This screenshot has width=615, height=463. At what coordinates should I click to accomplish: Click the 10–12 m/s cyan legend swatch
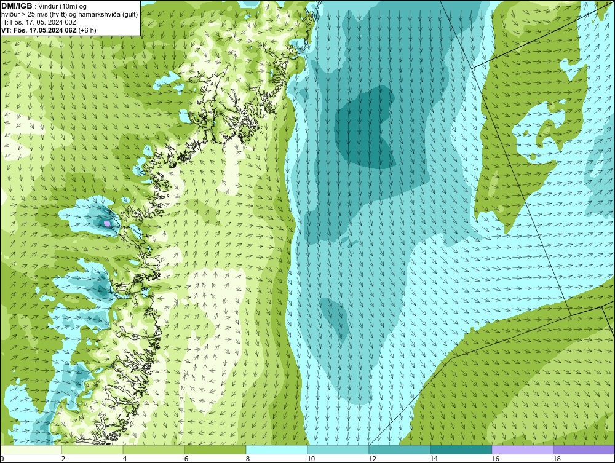pyautogui.click(x=338, y=449)
